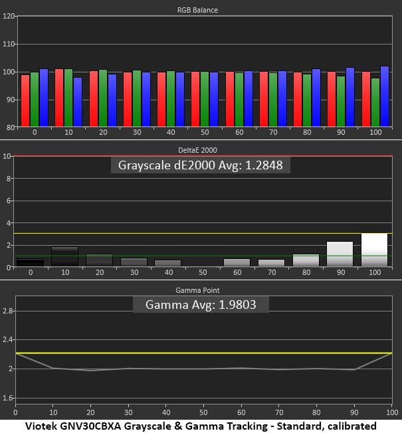The width and height of the screenshot is (402, 433).
Task: Click the 50 x-axis label in Gamma chart
Action: click(x=203, y=412)
